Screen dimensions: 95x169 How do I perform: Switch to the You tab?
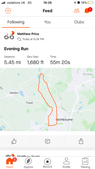coord(47,22)
